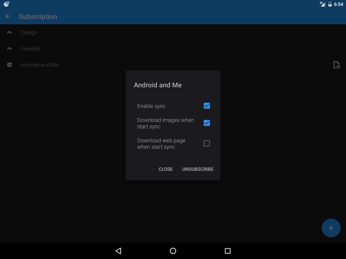Tap the plus floating action button

coord(331,228)
